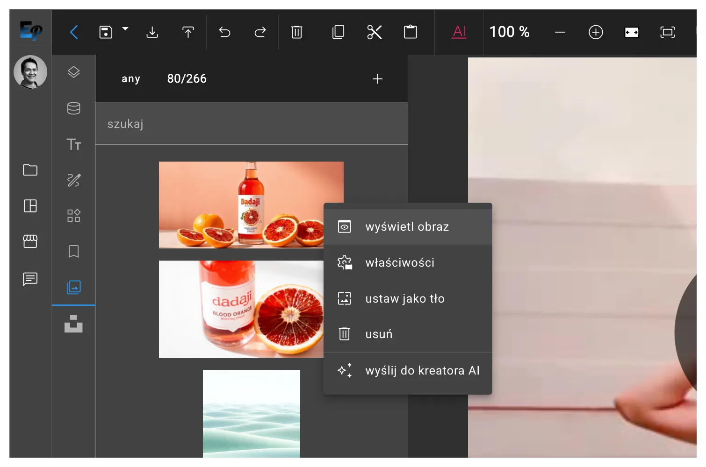Click the zoom in plus circle

pos(595,32)
